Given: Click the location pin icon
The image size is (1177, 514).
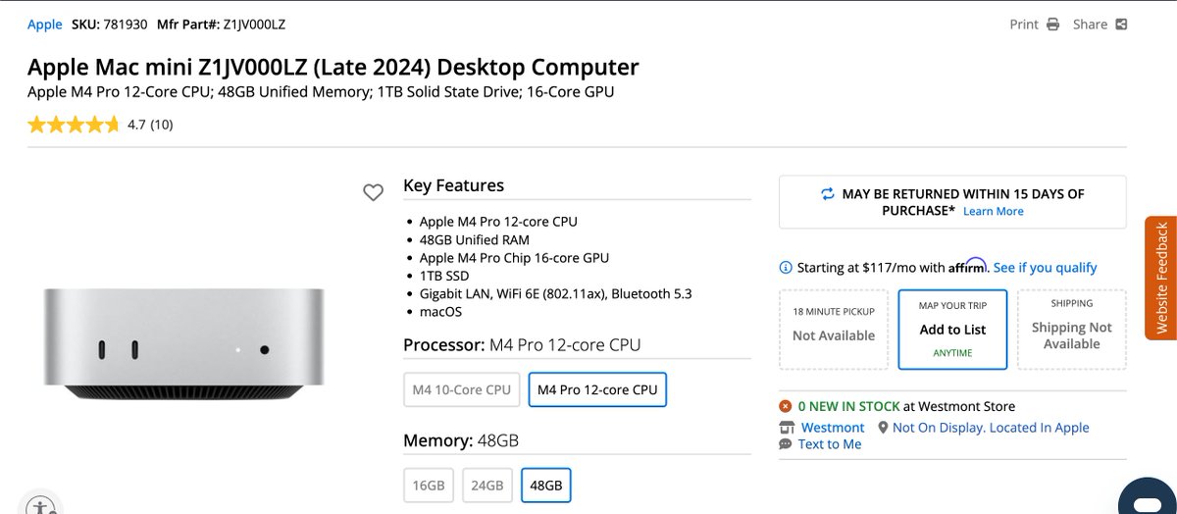Looking at the screenshot, I should coord(883,428).
